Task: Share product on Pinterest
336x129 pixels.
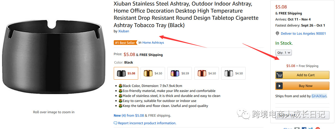Action: pos(318,128)
